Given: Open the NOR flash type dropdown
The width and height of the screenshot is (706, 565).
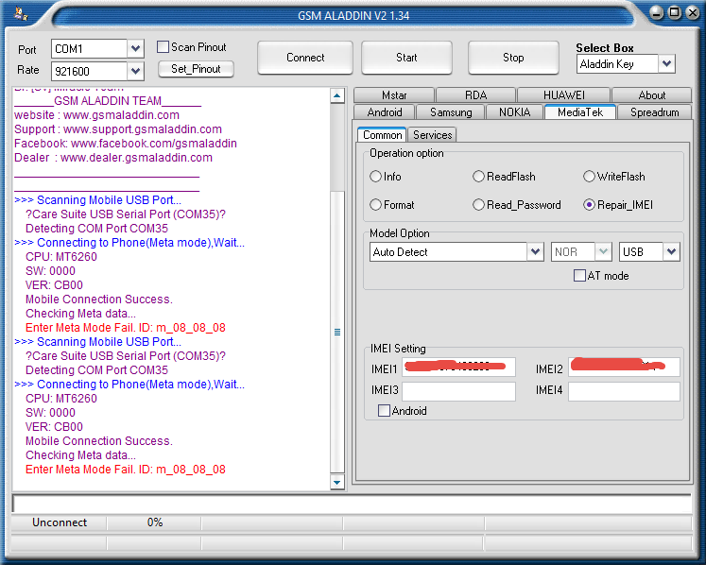Looking at the screenshot, I should point(603,251).
